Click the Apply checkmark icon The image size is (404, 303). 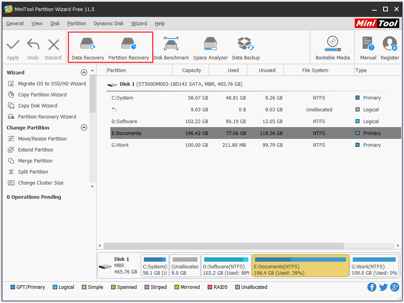tap(13, 45)
